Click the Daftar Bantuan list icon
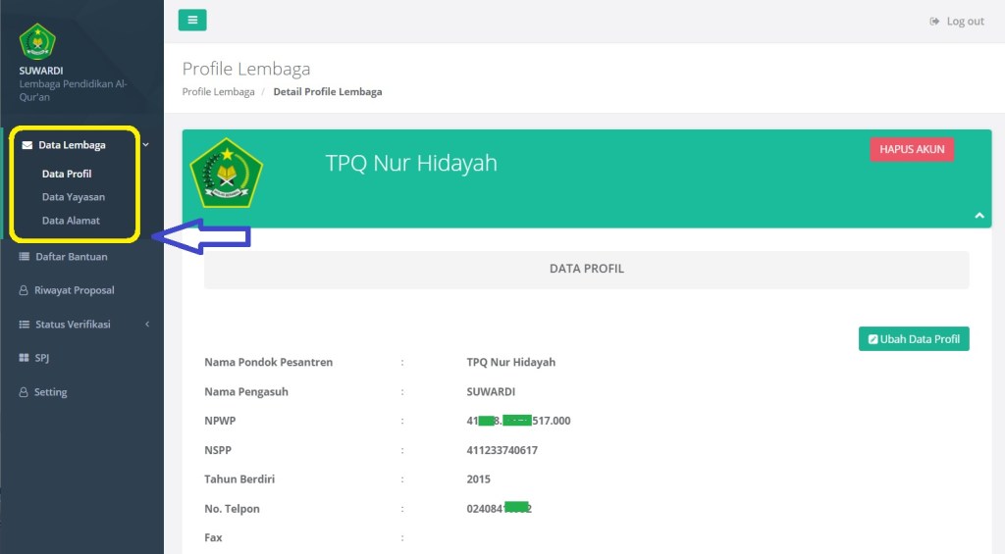 [25, 257]
